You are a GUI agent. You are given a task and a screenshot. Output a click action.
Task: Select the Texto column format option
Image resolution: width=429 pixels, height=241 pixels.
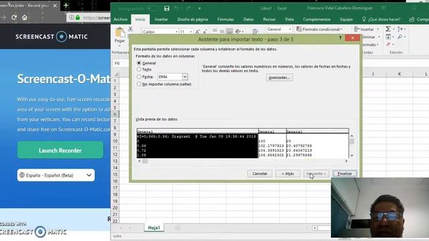point(139,70)
